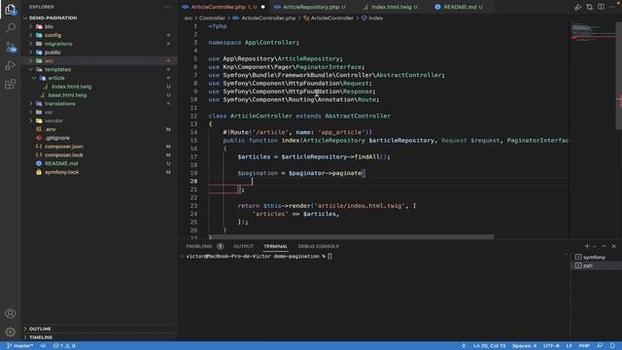
Task: Open the PROBLEMS panel tab
Action: click(x=199, y=246)
